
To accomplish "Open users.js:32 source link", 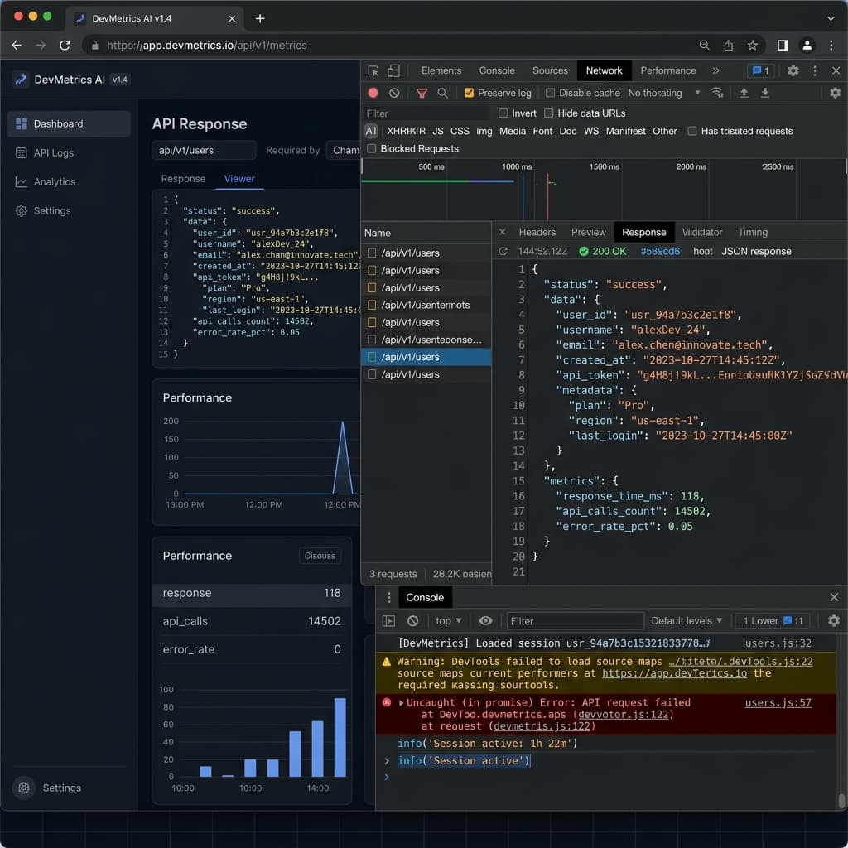I will point(778,643).
